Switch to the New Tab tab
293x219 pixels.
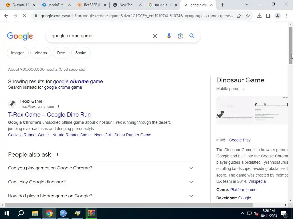[x=125, y=5]
